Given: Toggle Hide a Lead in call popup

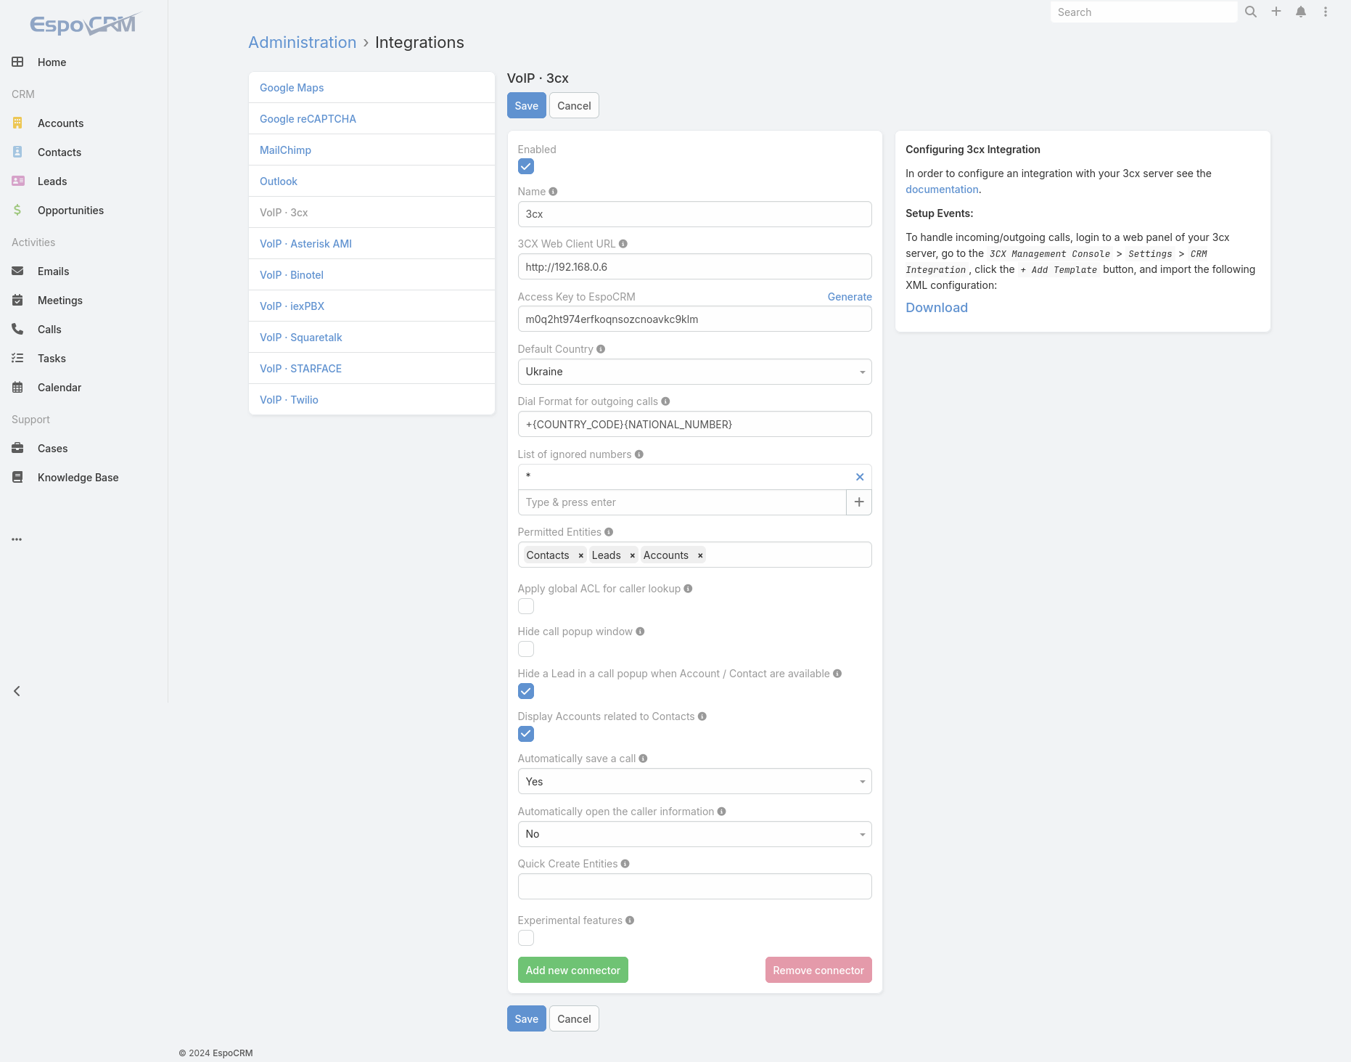Looking at the screenshot, I should coord(526,691).
